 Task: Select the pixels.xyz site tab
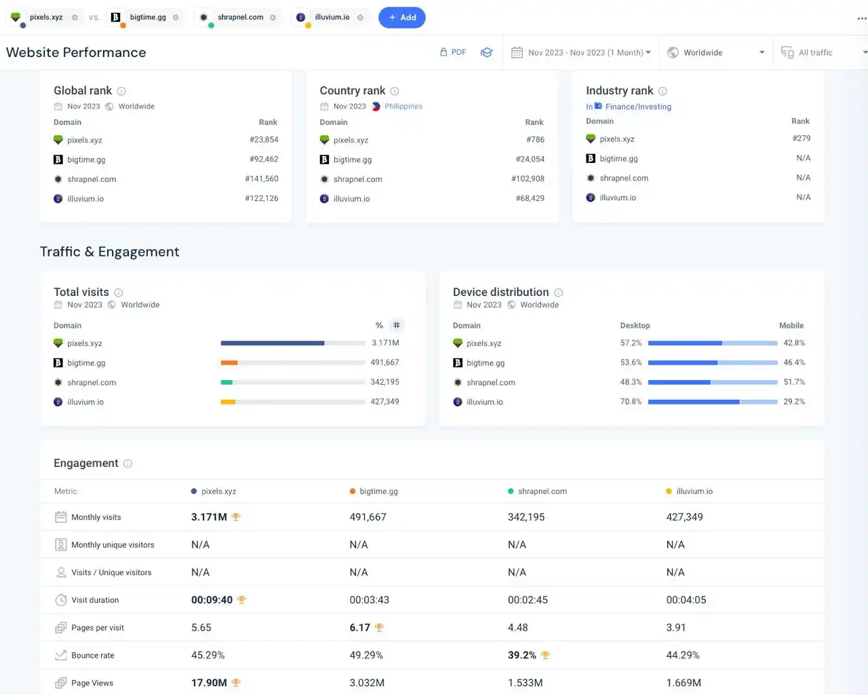pos(45,18)
